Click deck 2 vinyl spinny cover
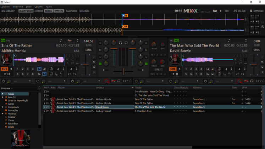This screenshot has height=149, width=265. (x=175, y=60)
